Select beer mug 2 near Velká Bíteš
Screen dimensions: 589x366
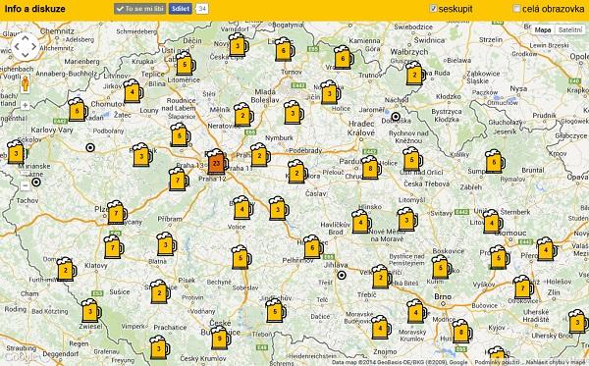(381, 277)
